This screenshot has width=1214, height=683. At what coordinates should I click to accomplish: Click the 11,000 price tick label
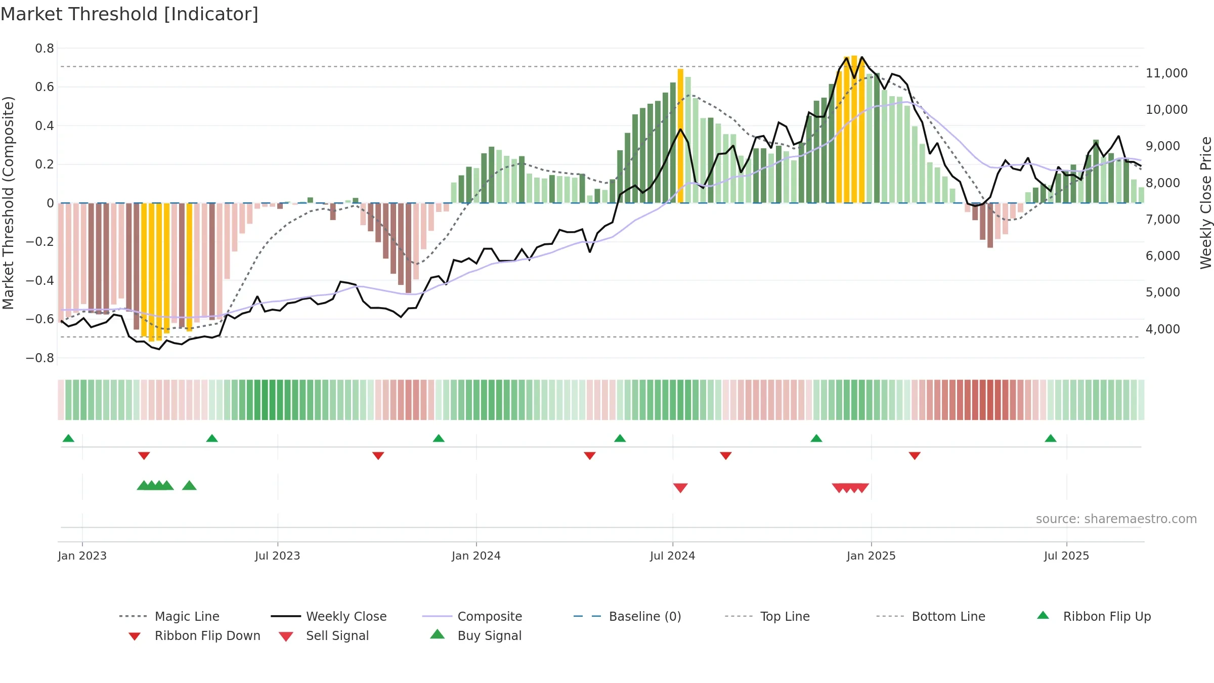click(1166, 73)
